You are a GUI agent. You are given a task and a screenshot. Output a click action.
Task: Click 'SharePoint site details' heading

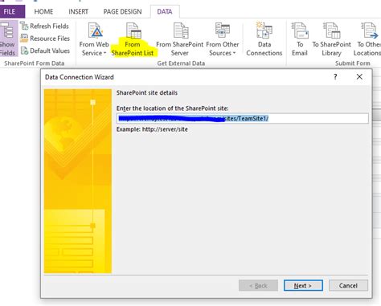click(x=147, y=93)
